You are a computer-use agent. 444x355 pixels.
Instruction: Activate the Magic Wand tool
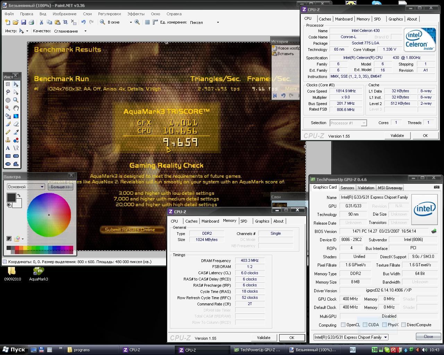(8, 108)
